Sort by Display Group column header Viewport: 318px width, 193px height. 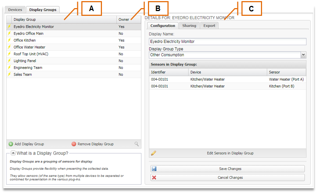click(x=64, y=20)
